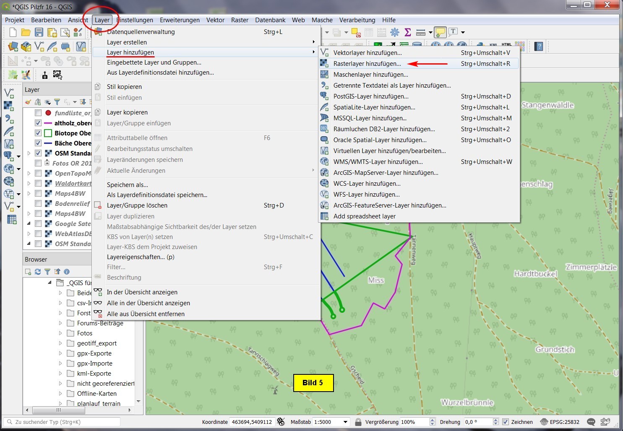Click the scale lock padlock icon
The image size is (623, 431).
click(358, 422)
